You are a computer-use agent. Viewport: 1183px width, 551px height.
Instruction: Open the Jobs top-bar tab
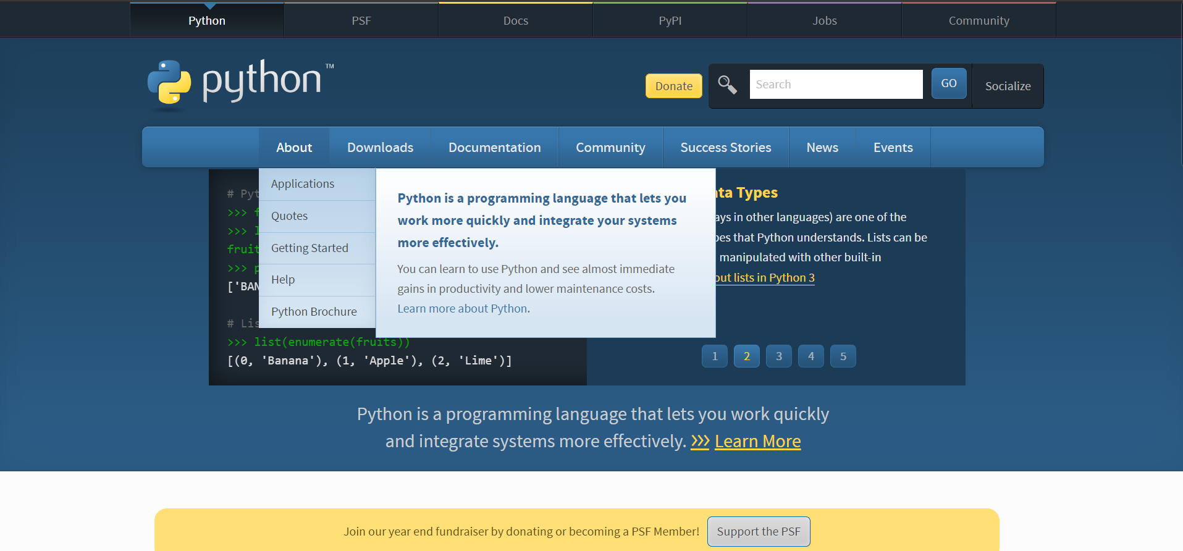pyautogui.click(x=825, y=20)
